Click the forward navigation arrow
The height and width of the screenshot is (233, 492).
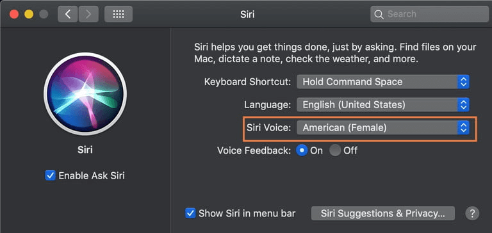(x=88, y=14)
